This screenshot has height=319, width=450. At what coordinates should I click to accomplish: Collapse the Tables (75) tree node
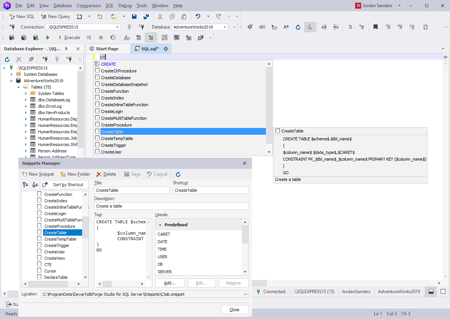coord(18,87)
